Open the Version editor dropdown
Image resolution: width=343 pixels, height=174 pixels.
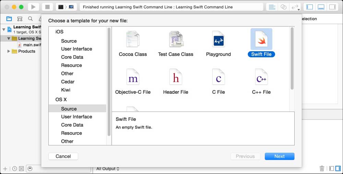pos(295,7)
